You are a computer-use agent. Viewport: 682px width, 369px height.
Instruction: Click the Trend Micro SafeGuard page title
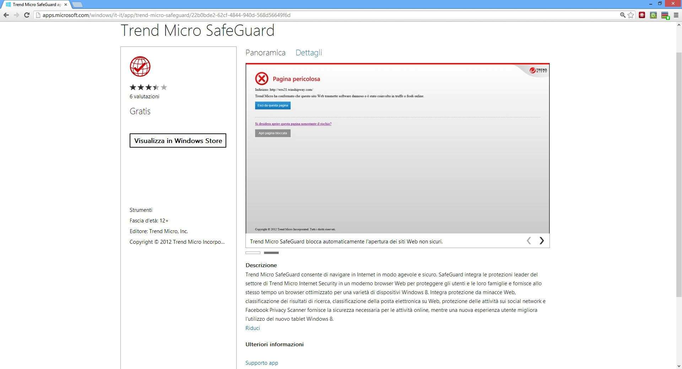click(197, 31)
